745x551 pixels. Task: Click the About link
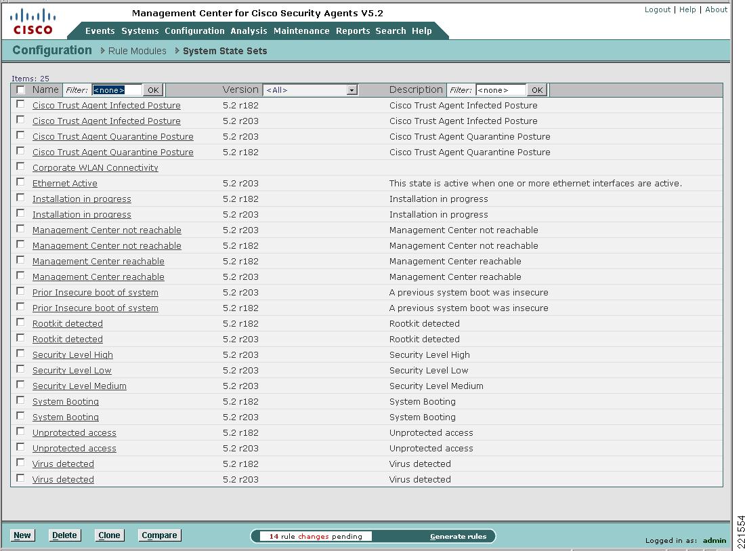pos(716,9)
